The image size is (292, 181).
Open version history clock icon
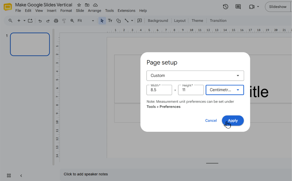pyautogui.click(x=225, y=7)
